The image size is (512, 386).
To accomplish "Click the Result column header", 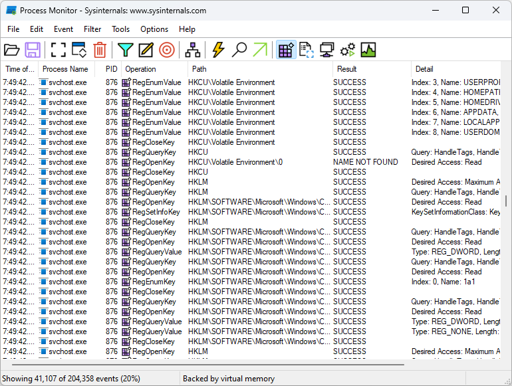I will (x=346, y=69).
